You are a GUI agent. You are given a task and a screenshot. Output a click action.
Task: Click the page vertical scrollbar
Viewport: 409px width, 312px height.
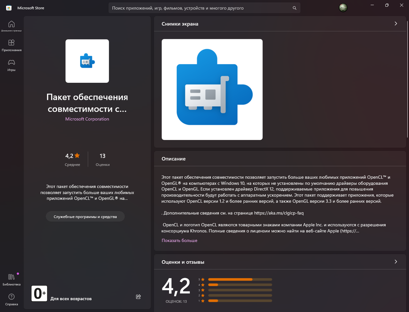pos(408,80)
